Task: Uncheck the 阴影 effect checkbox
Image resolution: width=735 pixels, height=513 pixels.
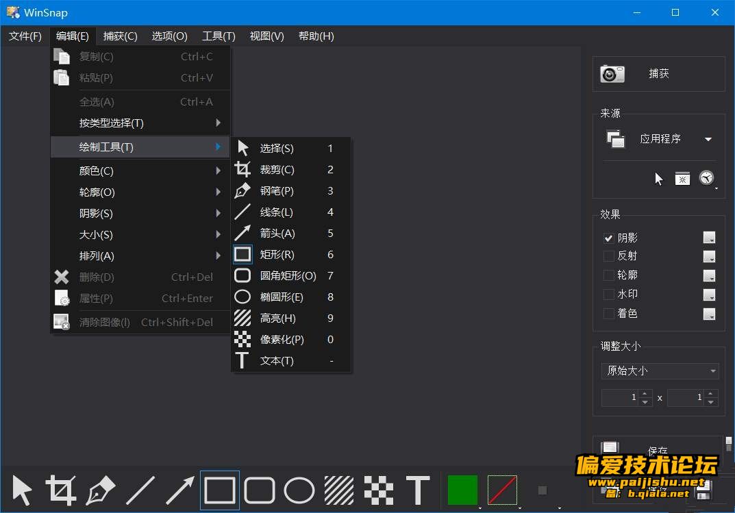Action: tap(608, 238)
